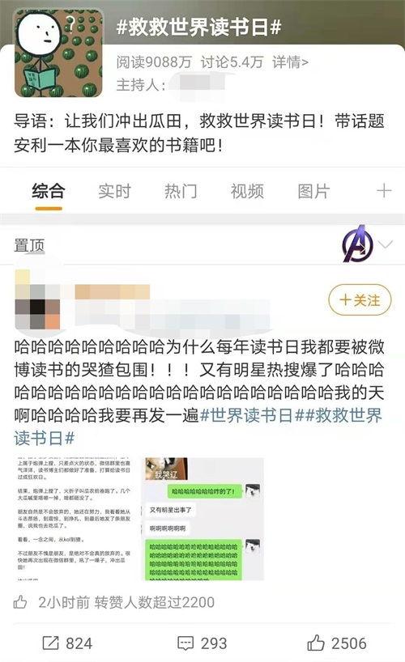The height and width of the screenshot is (662, 405).
Task: Tap the small thumbs-up beside 2小时前
Action: point(20,601)
